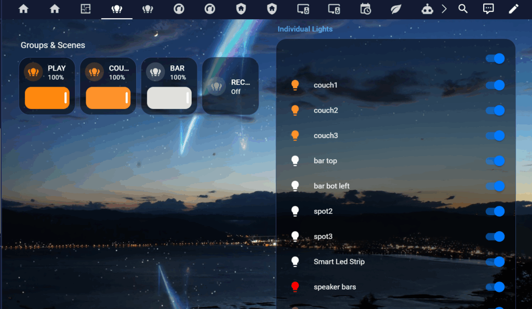The height and width of the screenshot is (309, 532).
Task: Open the spot3 light name
Action: pyautogui.click(x=323, y=236)
